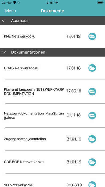Screen dimensions: 105x187
Task: Open the Menu in the navigation bar
Action: pyautogui.click(x=10, y=11)
